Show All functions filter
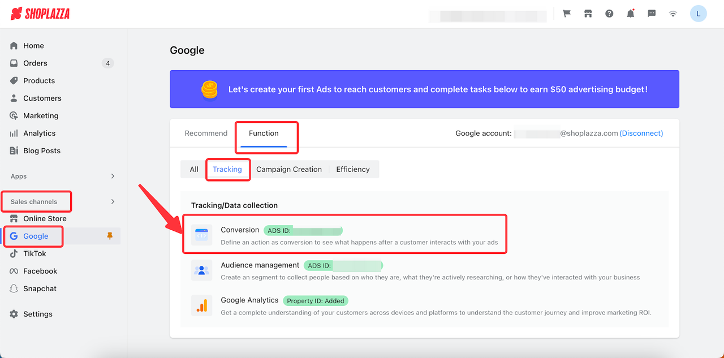Viewport: 724px width, 358px height. click(194, 169)
